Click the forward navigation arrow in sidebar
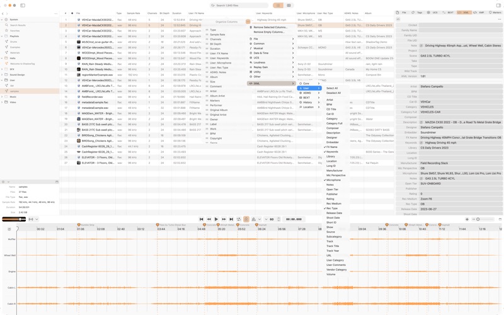This screenshot has width=504, height=315. (x=8, y=14)
